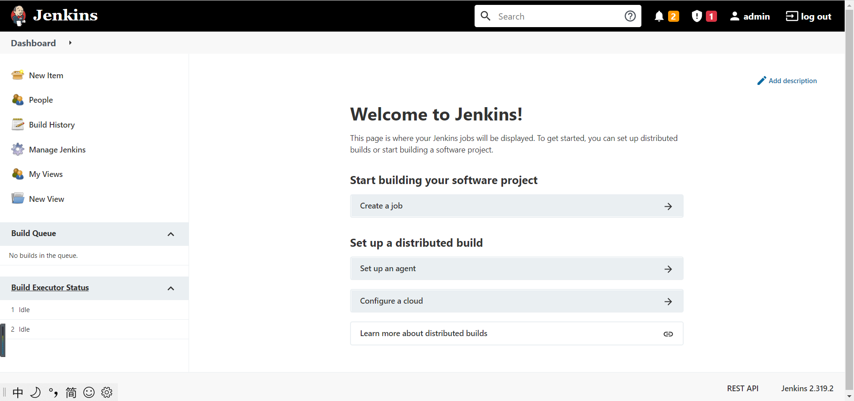Click the Manage Jenkins gear icon
The width and height of the screenshot is (854, 401).
tap(18, 149)
